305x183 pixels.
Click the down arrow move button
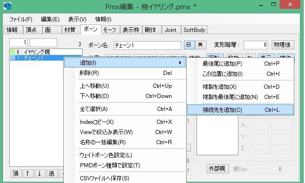point(40,173)
